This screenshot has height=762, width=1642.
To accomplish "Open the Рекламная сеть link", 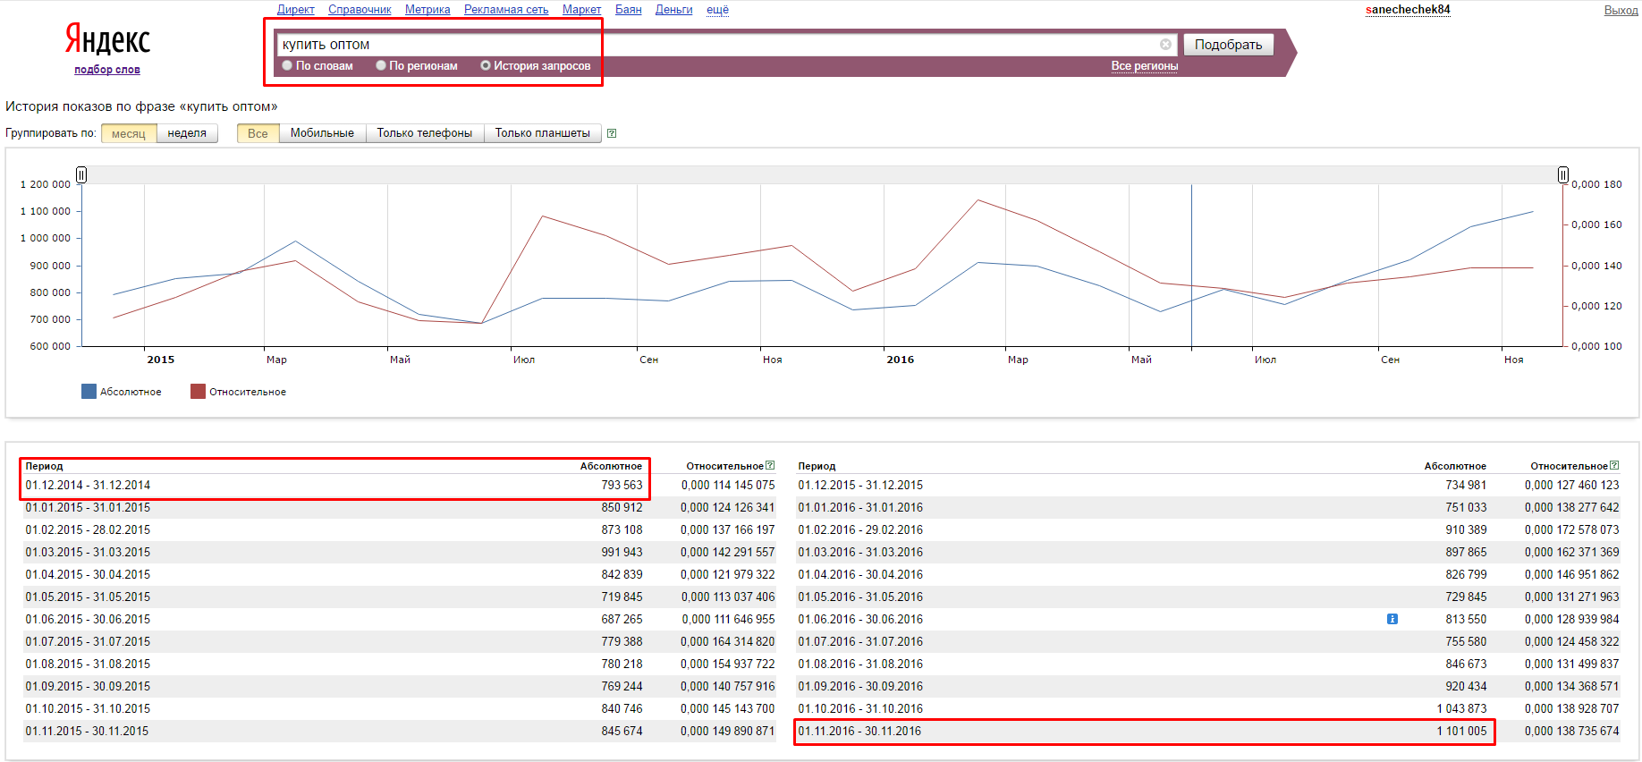I will pos(506,10).
